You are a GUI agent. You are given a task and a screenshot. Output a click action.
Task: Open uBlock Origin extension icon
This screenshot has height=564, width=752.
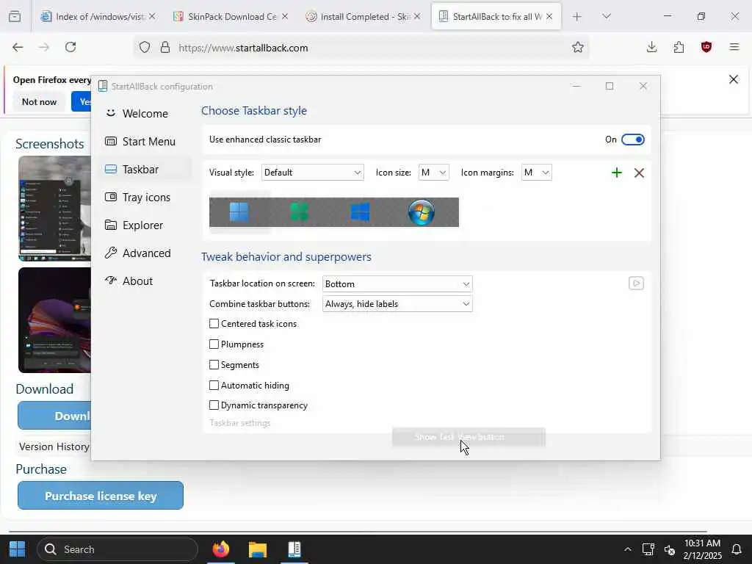pos(706,47)
